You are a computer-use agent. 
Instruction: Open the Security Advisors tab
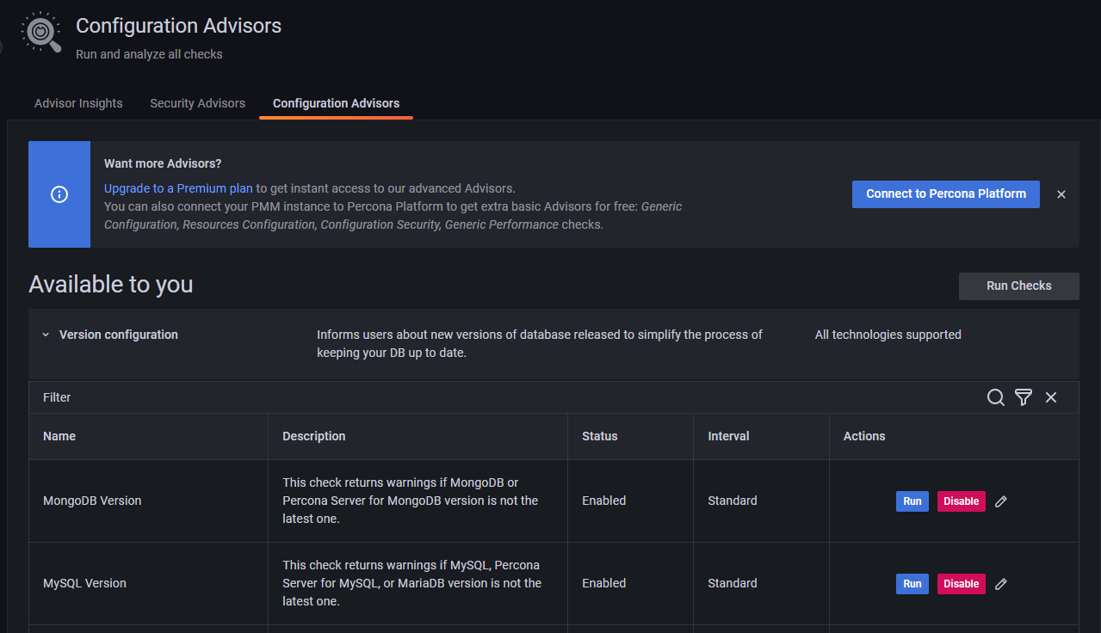pos(197,103)
